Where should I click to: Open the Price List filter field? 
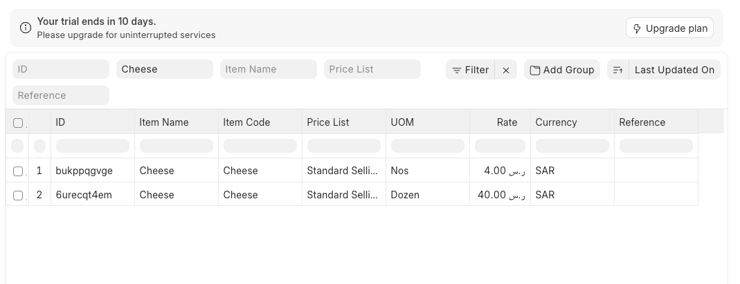click(372, 69)
